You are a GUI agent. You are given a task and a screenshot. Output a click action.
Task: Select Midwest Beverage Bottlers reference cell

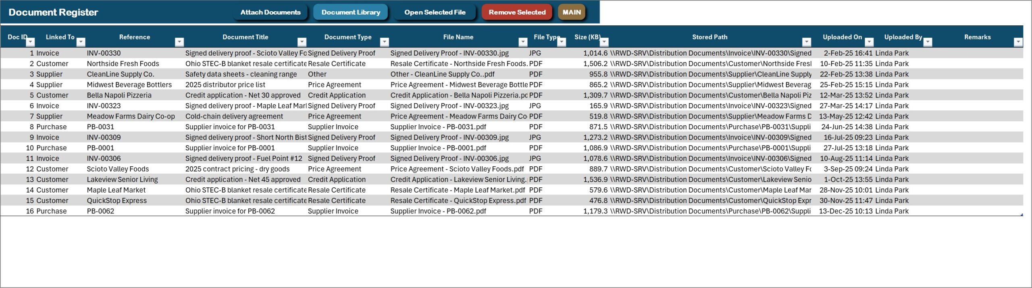(x=135, y=85)
